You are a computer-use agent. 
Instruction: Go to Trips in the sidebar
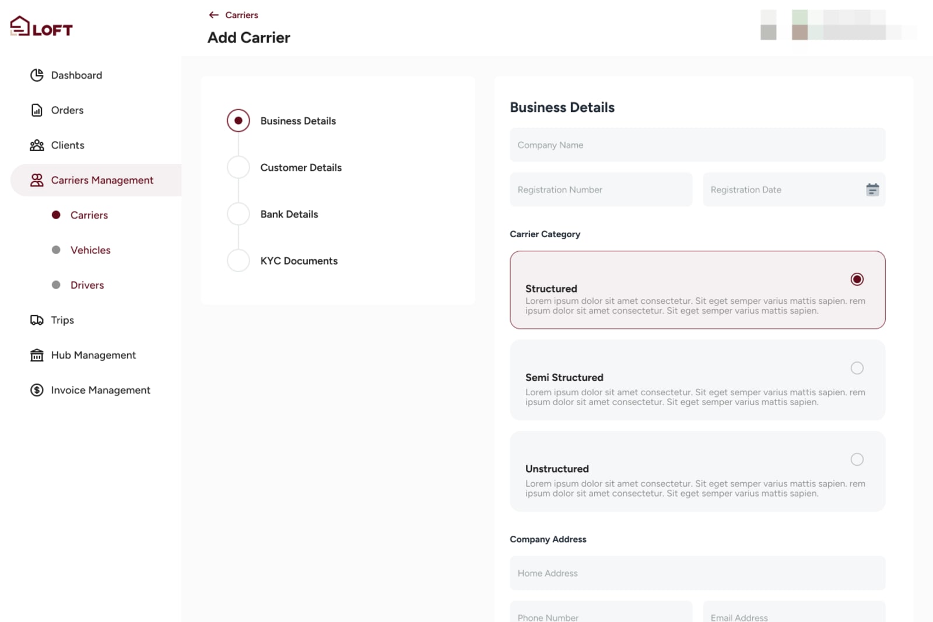(62, 320)
